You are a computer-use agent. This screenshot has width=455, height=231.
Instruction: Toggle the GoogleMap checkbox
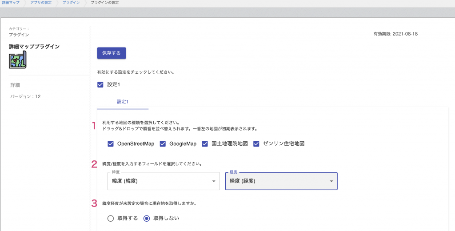163,143
